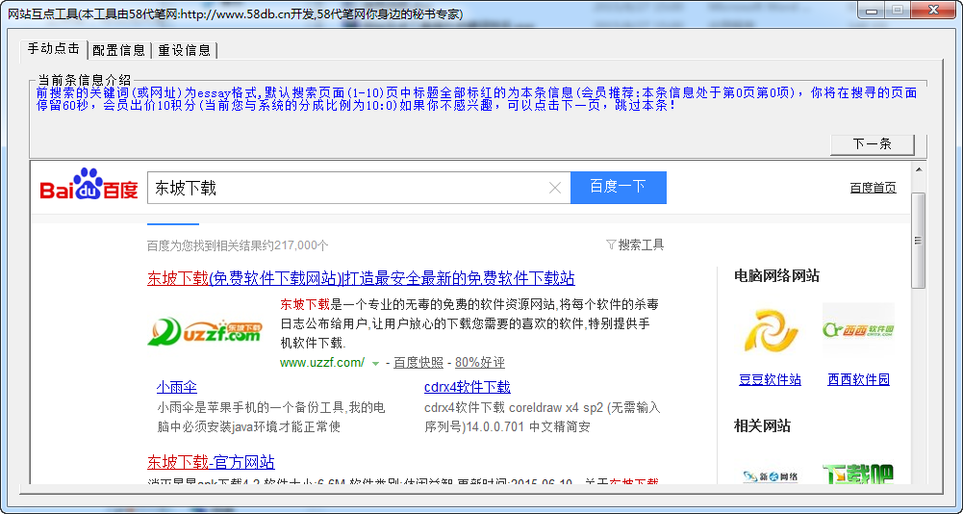963x514 pixels.
Task: Click the uzzf.com logo thumbnail
Action: click(205, 332)
